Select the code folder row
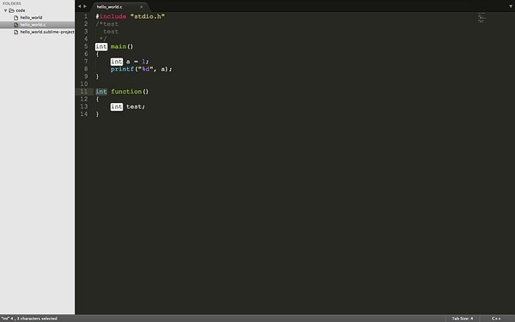 pyautogui.click(x=38, y=10)
